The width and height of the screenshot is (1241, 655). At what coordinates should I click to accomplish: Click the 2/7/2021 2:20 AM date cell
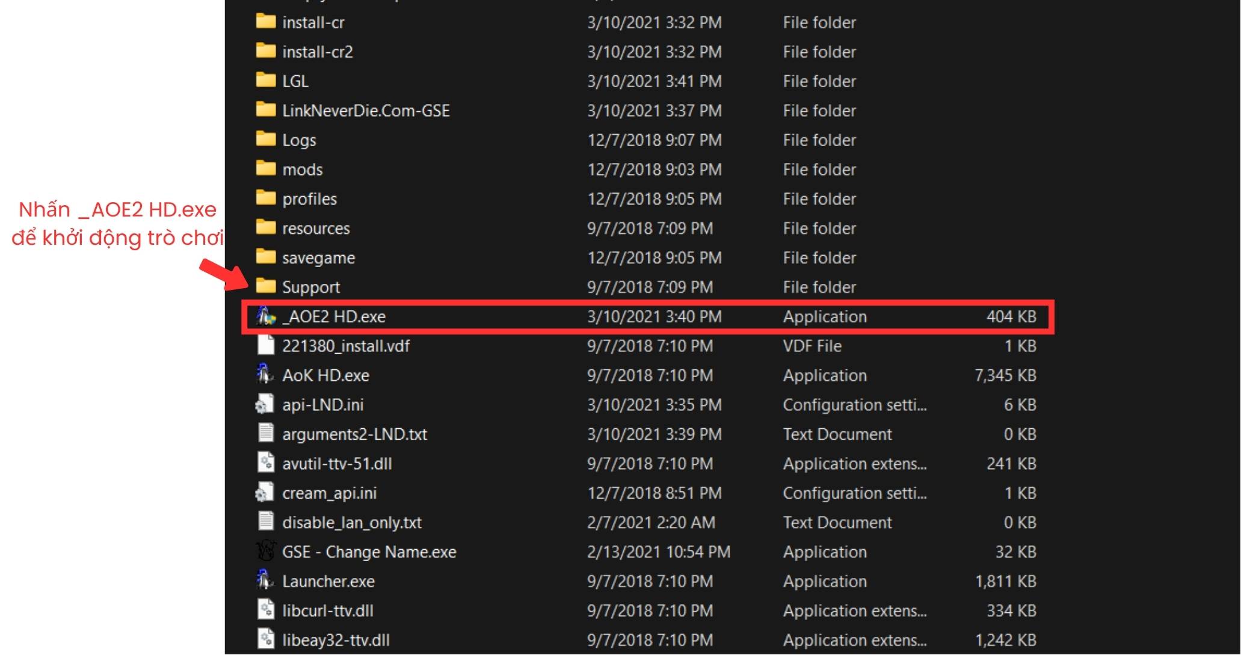coord(651,523)
